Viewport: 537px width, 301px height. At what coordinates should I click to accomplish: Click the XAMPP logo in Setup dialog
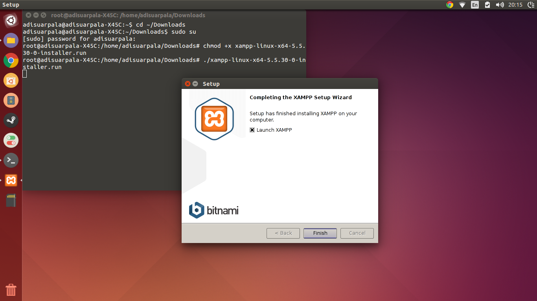point(214,119)
